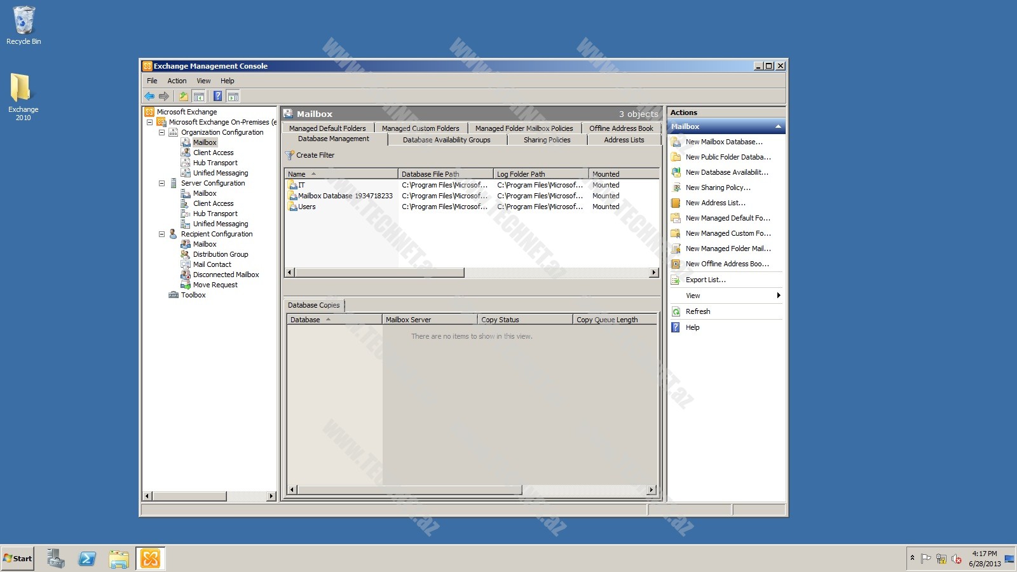Click the blue Help toolbar icon
The width and height of the screenshot is (1017, 572).
pyautogui.click(x=217, y=97)
